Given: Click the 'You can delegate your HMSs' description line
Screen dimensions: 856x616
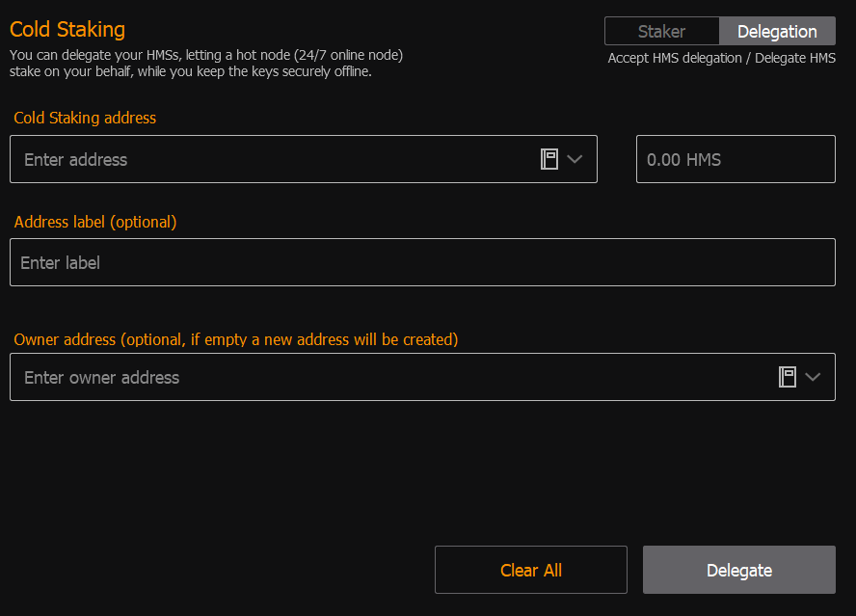Looking at the screenshot, I should tap(206, 55).
